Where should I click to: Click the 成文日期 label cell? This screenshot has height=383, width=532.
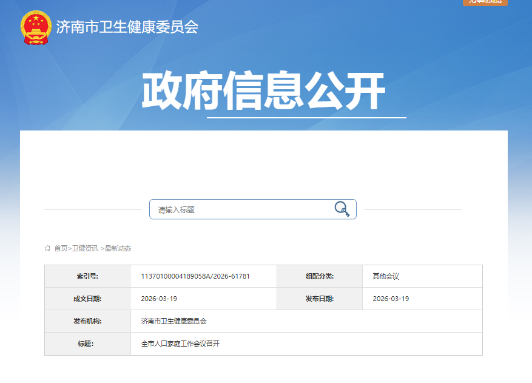[x=87, y=299]
